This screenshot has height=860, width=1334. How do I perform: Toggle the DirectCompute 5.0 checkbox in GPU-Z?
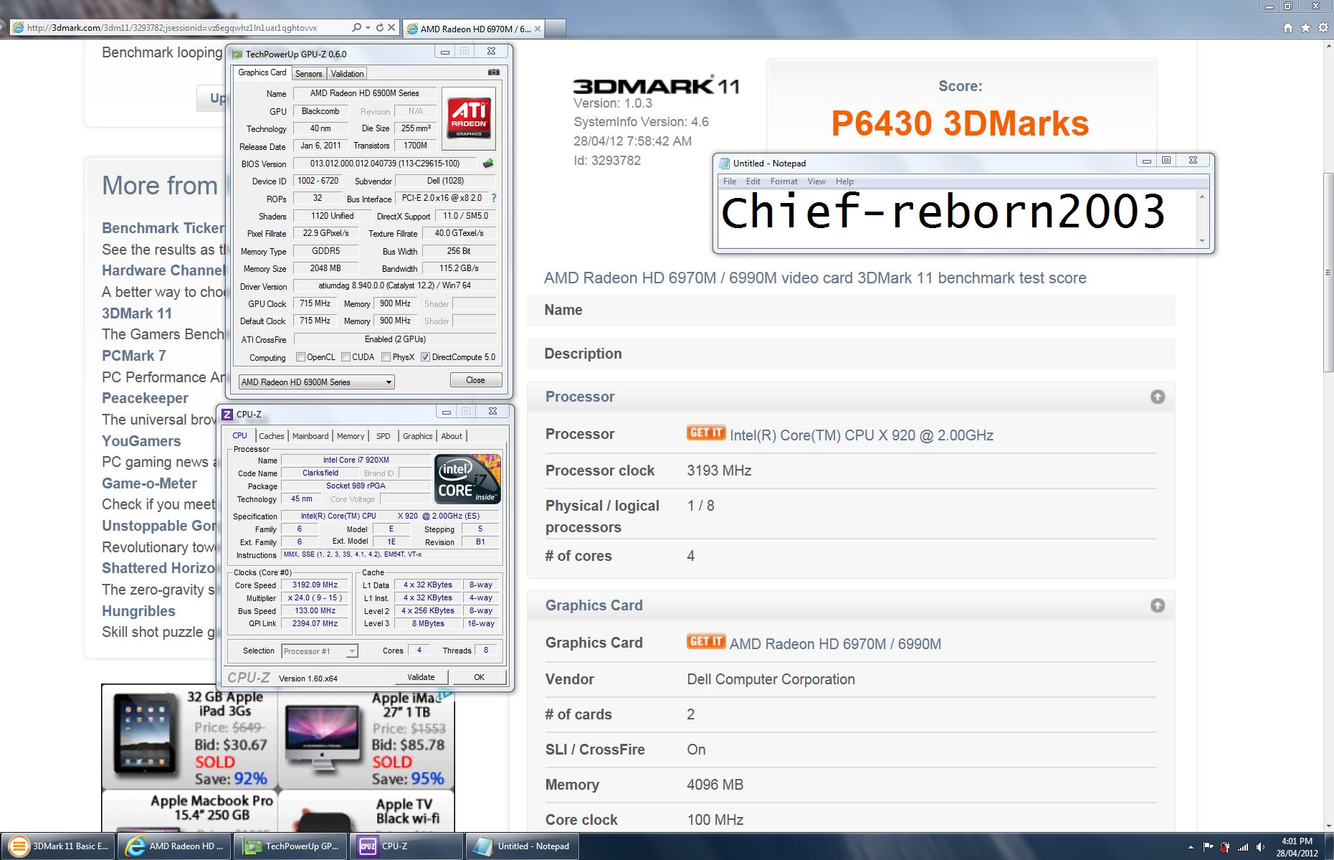[x=425, y=357]
